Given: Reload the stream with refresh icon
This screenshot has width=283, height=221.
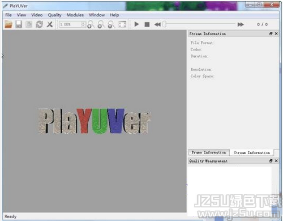Looking at the screenshot, I should pos(39,24).
